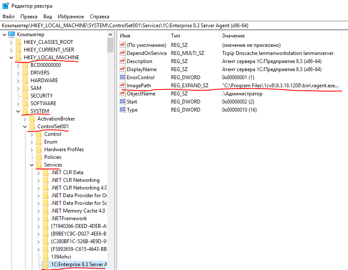Collapse the SYSTEM key branch
This screenshot has height=270, width=348.
[18, 111]
